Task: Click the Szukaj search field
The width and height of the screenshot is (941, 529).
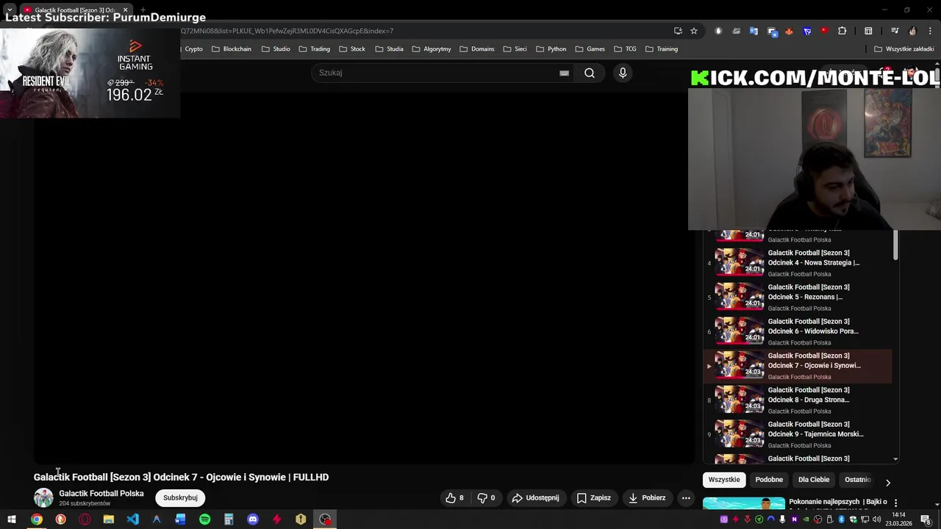Action: 437,73
